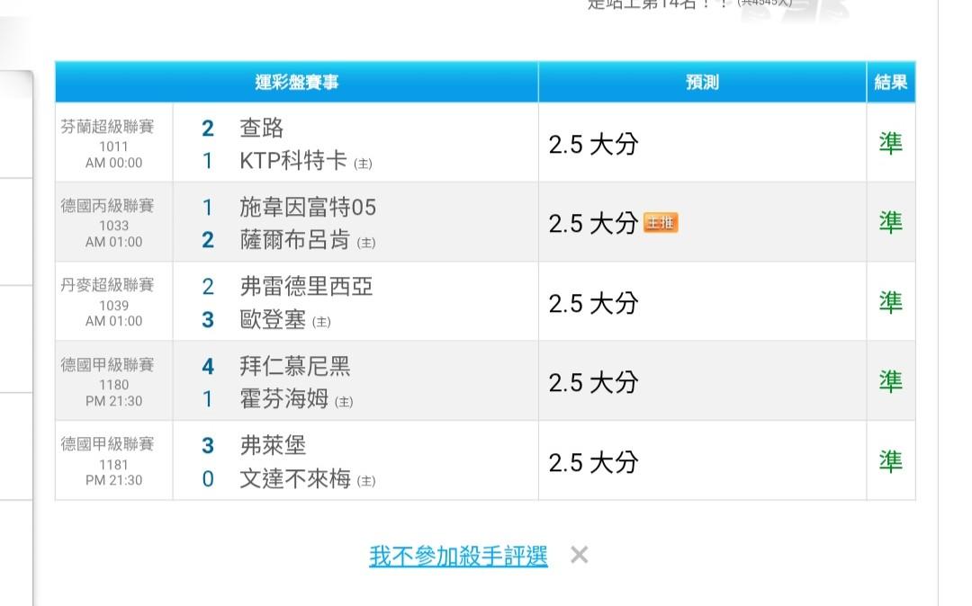The image size is (972, 606).
Task: Open the 查路 team entry
Action: pos(262,129)
